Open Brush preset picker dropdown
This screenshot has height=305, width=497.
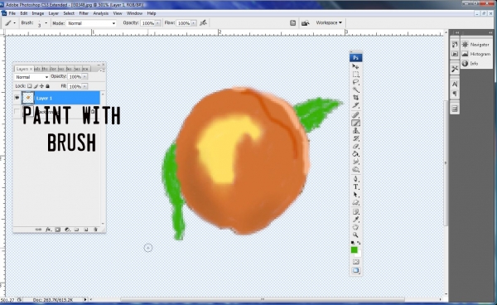tap(46, 23)
